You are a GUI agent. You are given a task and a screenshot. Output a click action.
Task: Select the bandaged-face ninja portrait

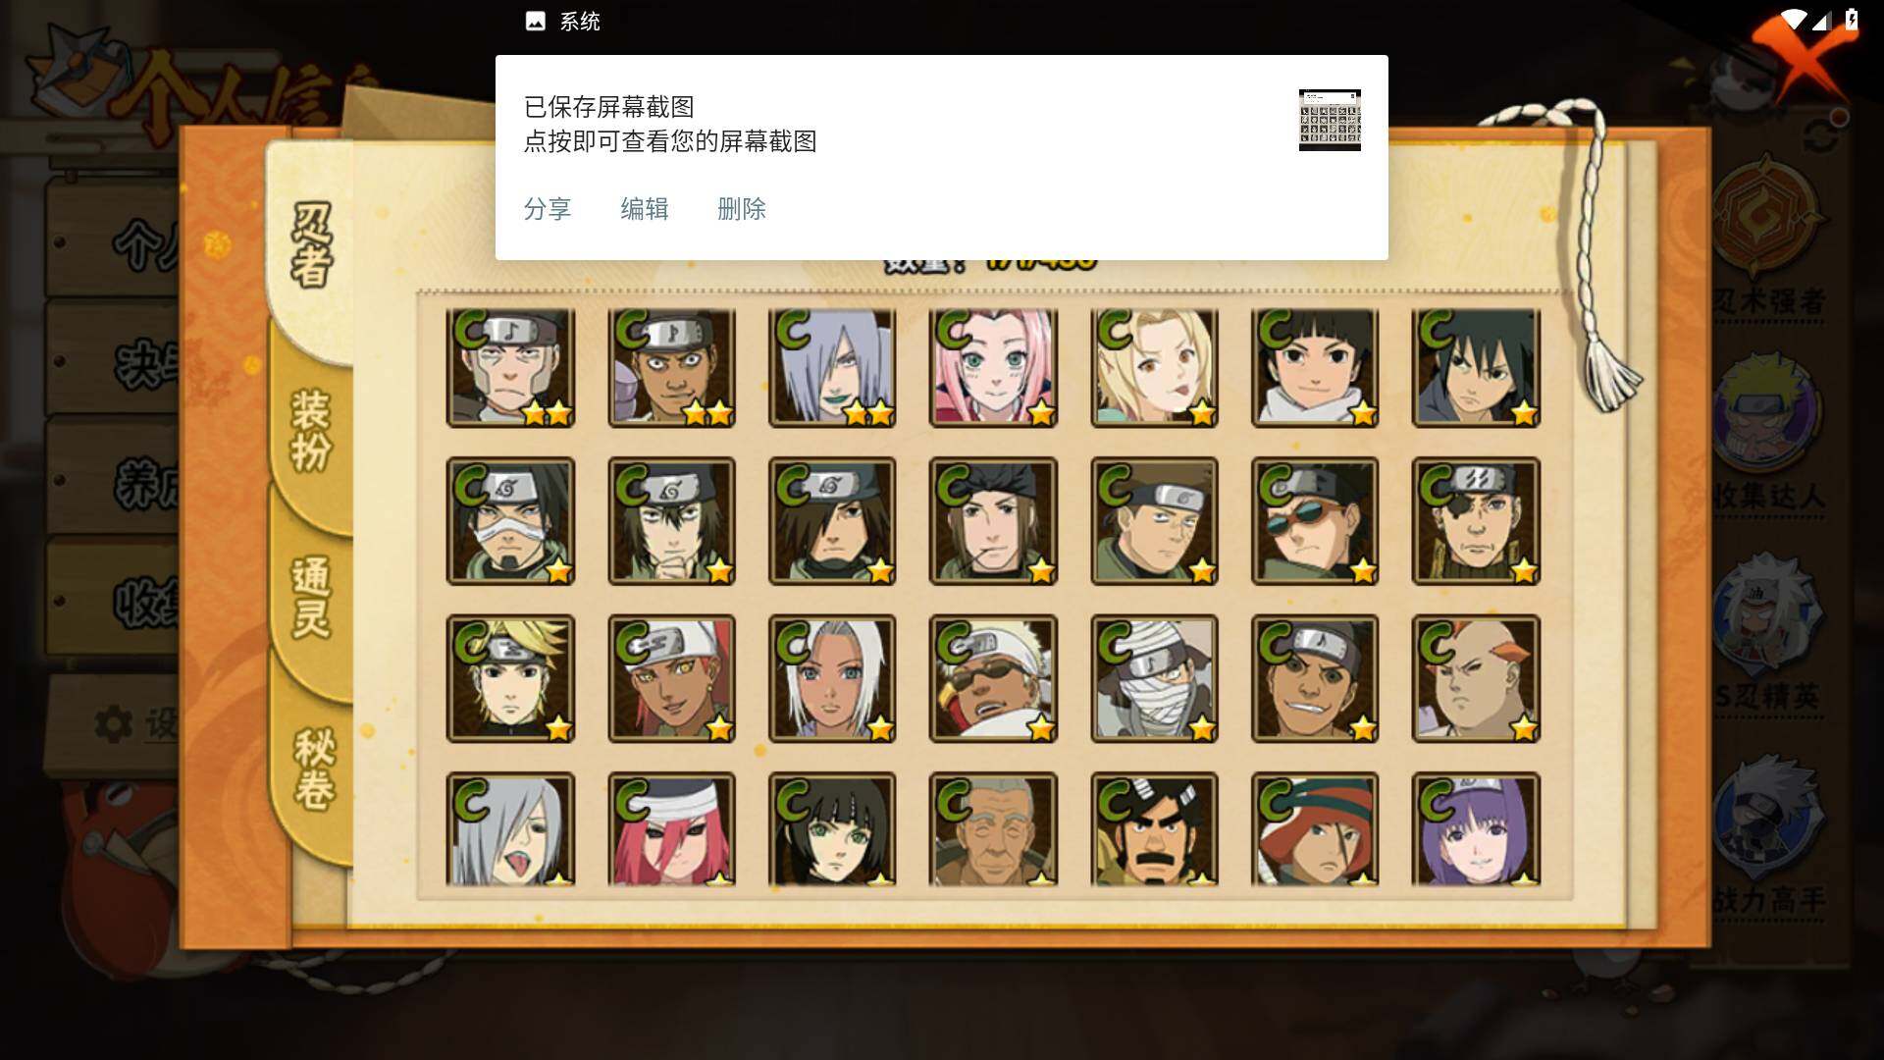1154,678
